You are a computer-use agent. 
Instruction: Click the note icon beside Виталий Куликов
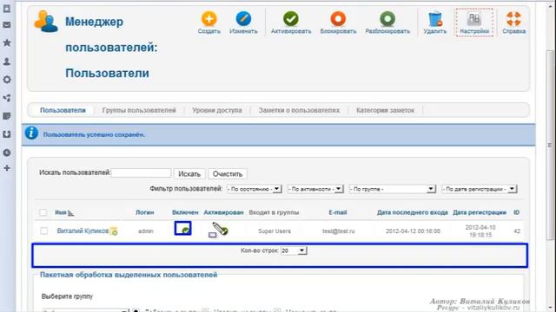(114, 231)
